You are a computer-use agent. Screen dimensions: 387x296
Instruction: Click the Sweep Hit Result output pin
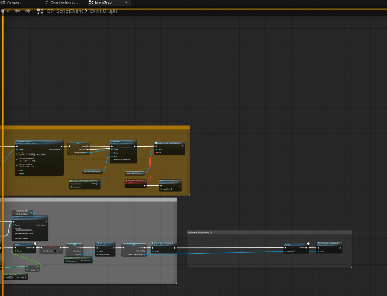[x=61, y=150]
